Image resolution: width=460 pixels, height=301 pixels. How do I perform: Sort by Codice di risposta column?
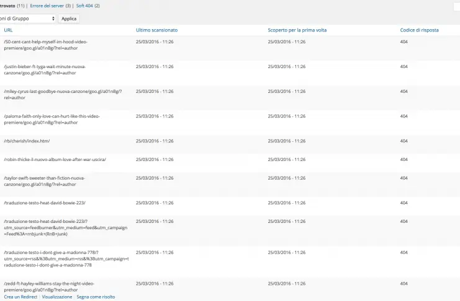(420, 30)
